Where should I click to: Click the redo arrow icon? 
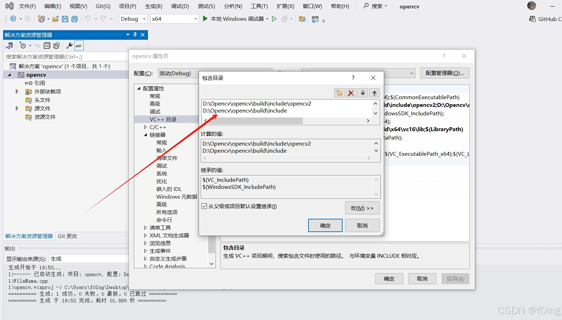tap(103, 19)
